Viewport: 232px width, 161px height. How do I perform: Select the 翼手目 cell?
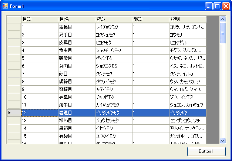pyautogui.click(x=77, y=35)
